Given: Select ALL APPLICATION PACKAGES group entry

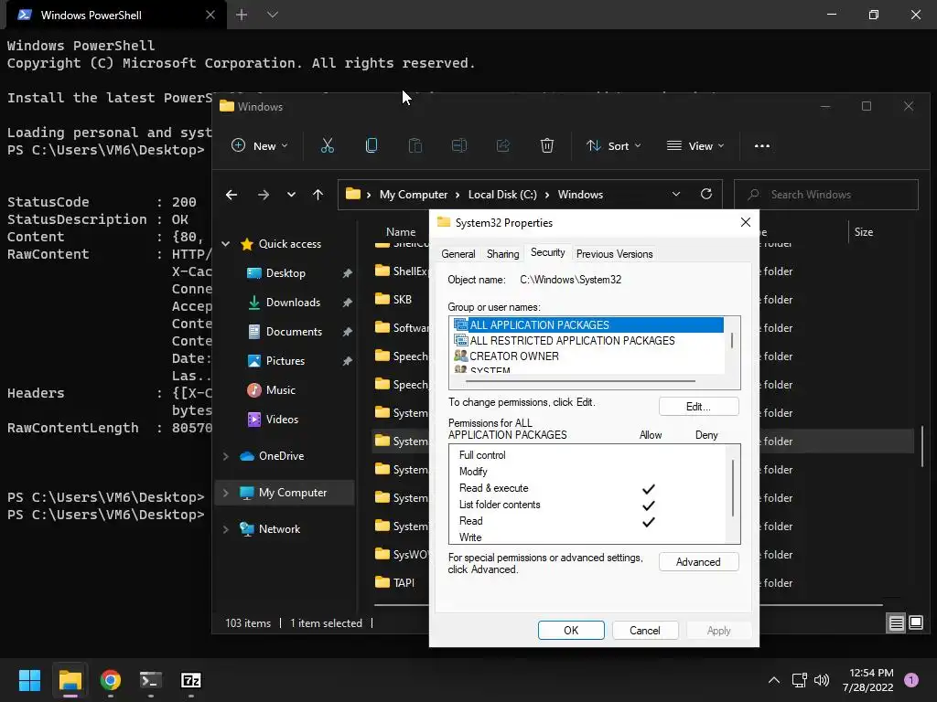Looking at the screenshot, I should [x=588, y=324].
